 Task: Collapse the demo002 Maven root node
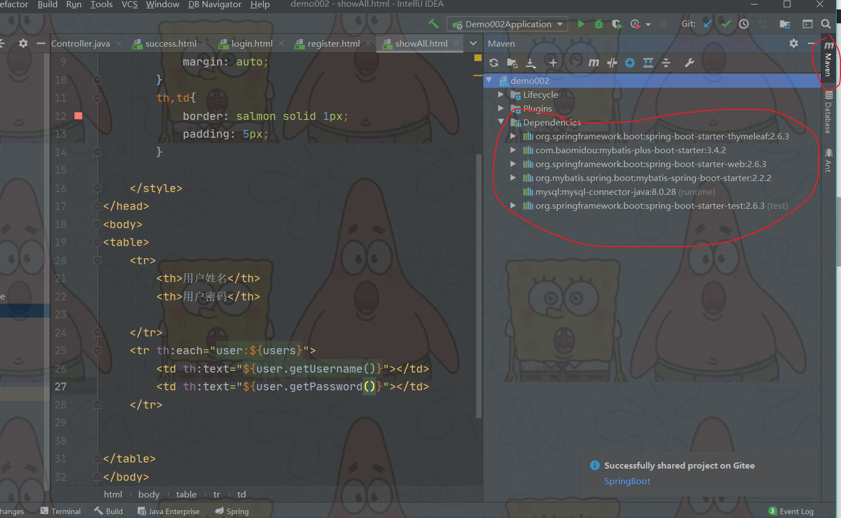489,81
